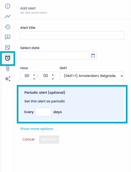
Task: Open the AI sparkles icon
Action: (x=8, y=79)
